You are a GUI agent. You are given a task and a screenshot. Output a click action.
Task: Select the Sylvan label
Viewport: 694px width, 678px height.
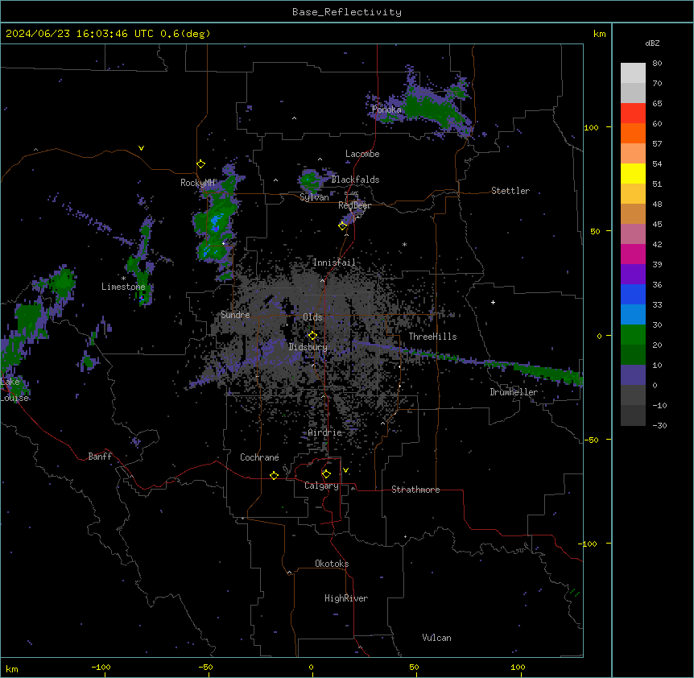click(x=314, y=197)
